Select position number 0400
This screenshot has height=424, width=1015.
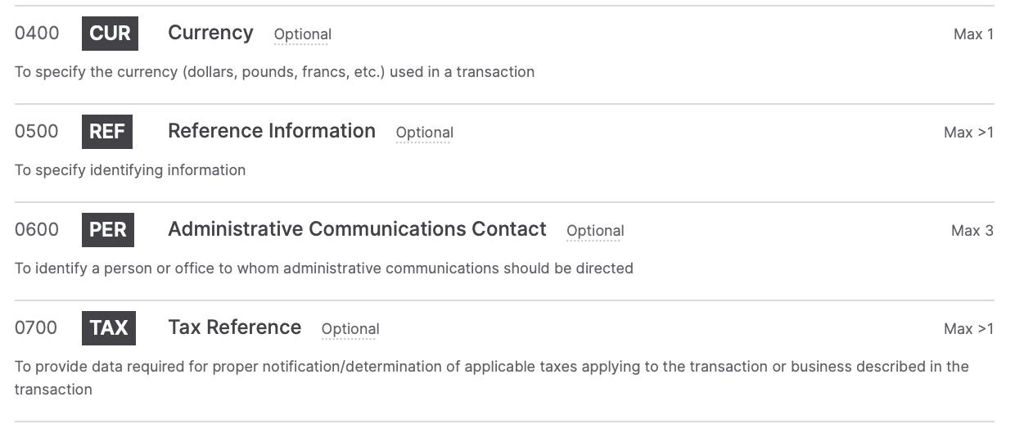[x=37, y=34]
